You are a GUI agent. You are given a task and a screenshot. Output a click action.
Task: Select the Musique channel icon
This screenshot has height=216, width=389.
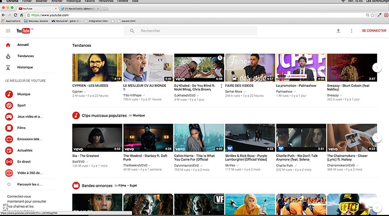coord(9,94)
